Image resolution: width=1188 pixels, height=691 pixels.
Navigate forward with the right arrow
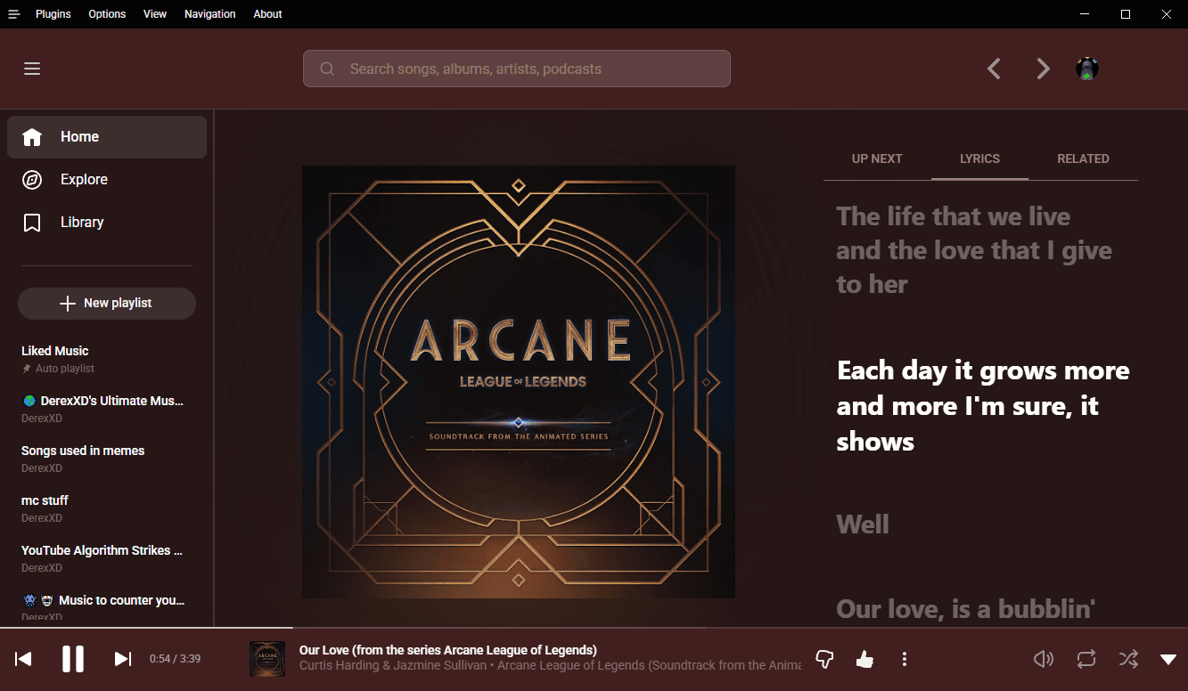(x=1043, y=68)
